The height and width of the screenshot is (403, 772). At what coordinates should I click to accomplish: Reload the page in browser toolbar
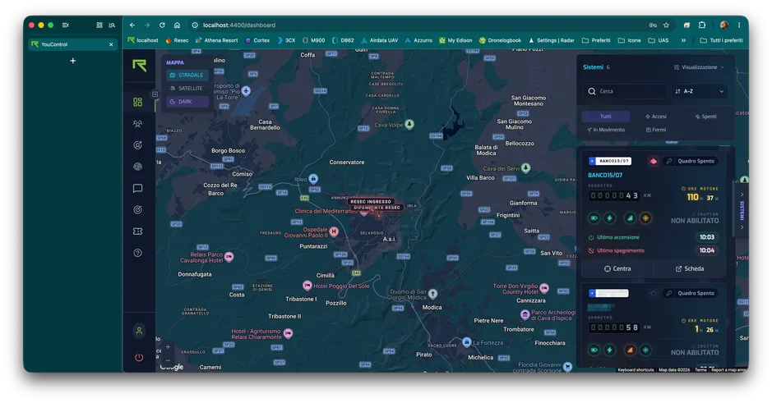pyautogui.click(x=162, y=25)
